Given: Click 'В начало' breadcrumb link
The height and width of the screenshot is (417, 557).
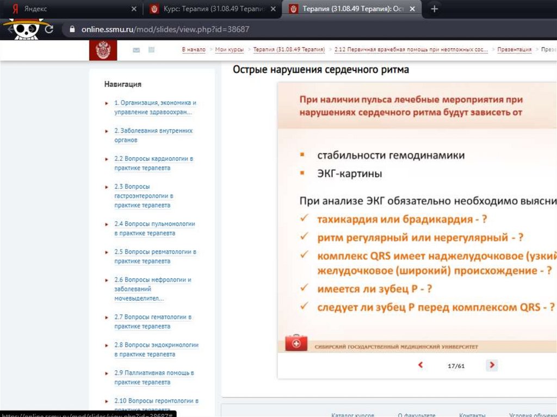Looking at the screenshot, I should pos(194,49).
